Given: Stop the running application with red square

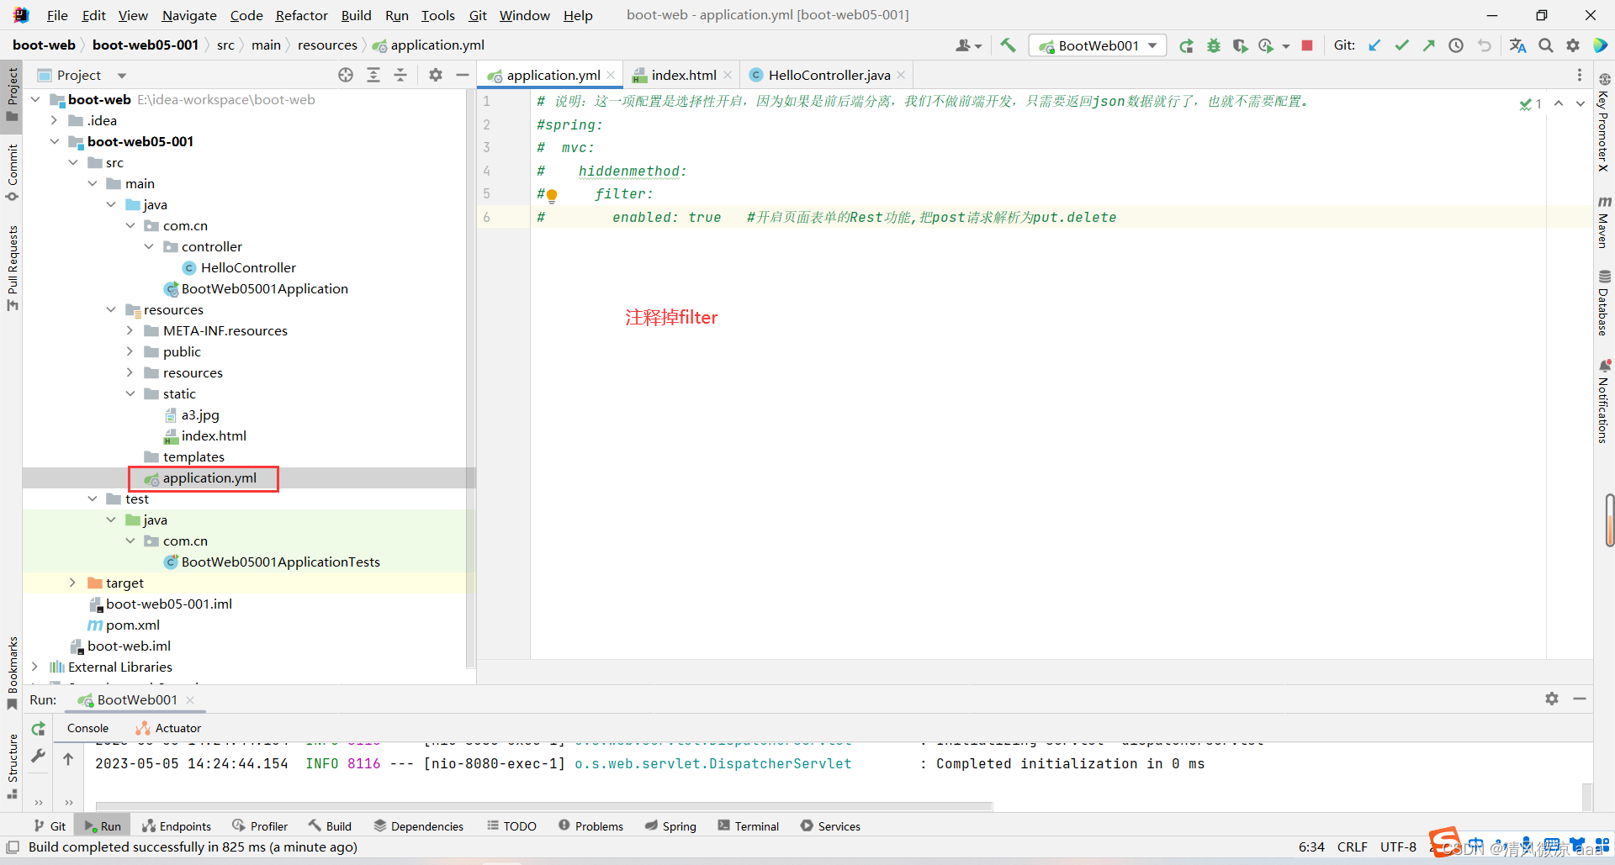Looking at the screenshot, I should pos(1306,45).
